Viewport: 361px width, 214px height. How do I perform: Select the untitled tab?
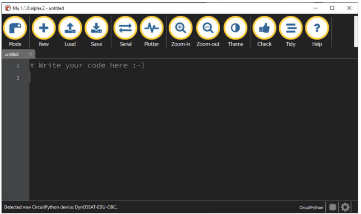click(12, 55)
